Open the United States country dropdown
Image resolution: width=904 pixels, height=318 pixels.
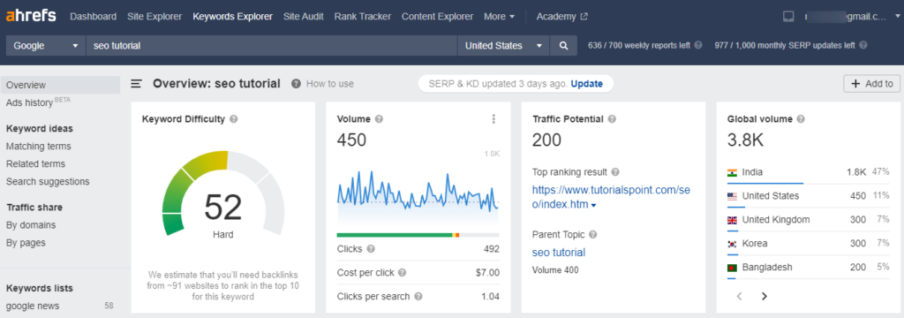pyautogui.click(x=503, y=46)
